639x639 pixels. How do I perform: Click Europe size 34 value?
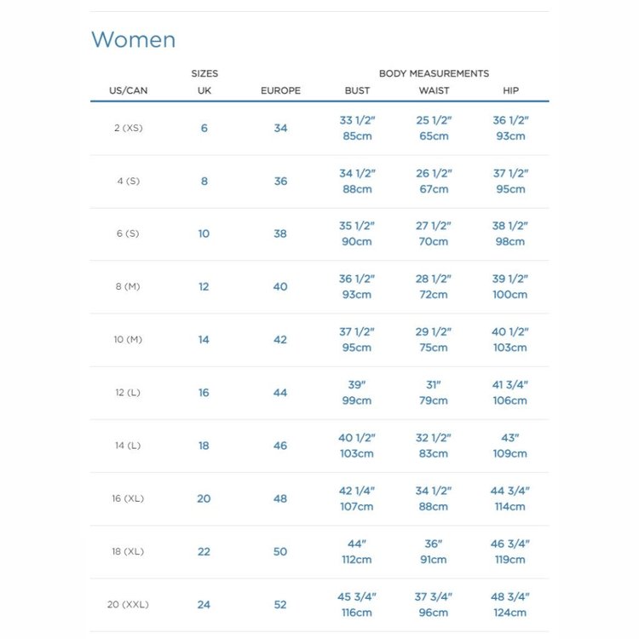coord(280,129)
